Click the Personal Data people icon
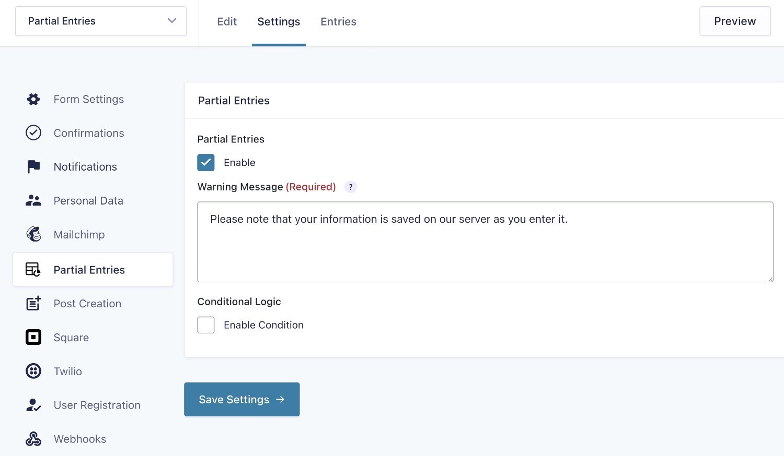This screenshot has width=784, height=456. [33, 200]
